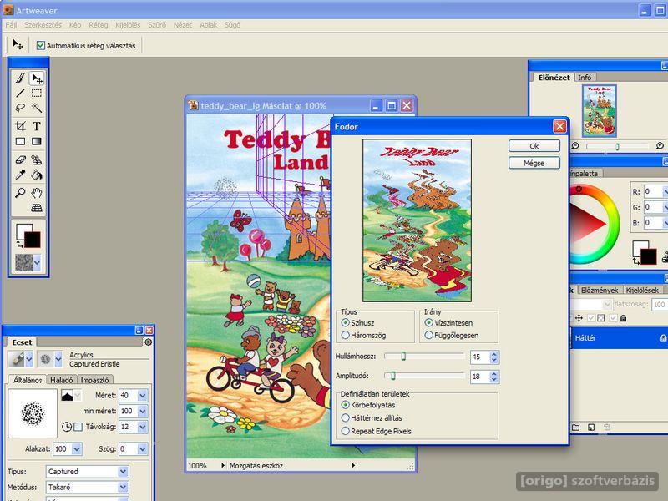The width and height of the screenshot is (668, 501).
Task: Open Metódus Takaró combo box
Action: point(87,487)
